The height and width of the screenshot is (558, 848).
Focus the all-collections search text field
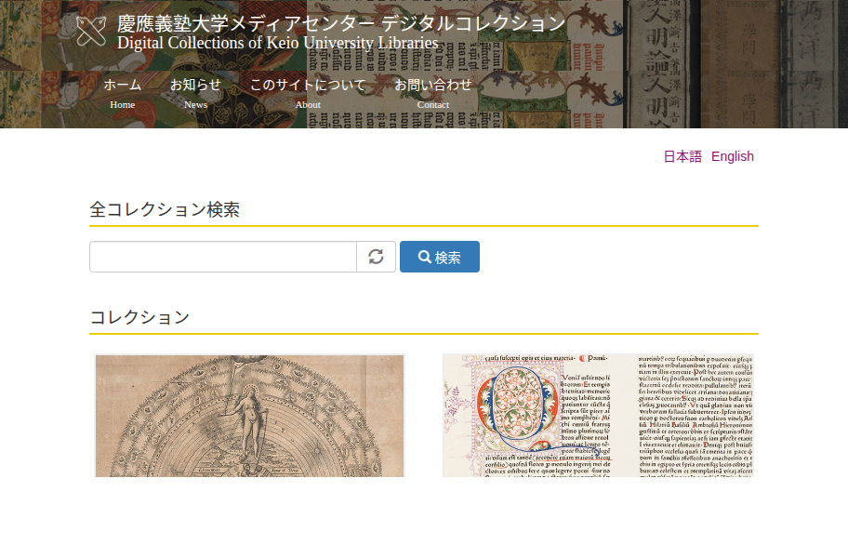coord(223,257)
